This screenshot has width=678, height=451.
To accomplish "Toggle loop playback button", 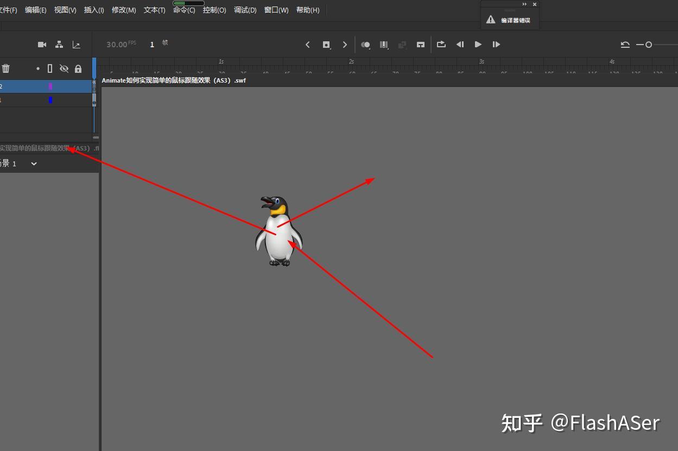I will (x=441, y=45).
